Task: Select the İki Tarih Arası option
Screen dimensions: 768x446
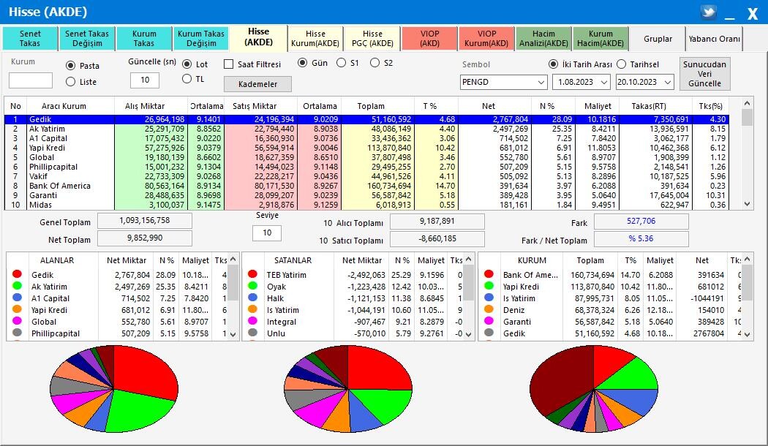Action: (x=554, y=64)
